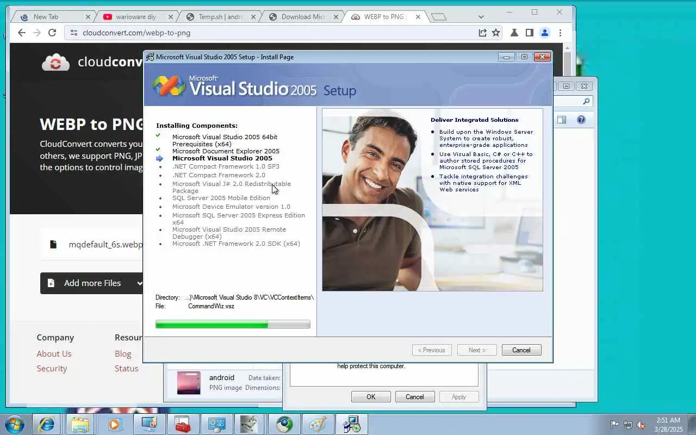Click the Chrome forward arrow
The width and height of the screenshot is (696, 435).
37,33
